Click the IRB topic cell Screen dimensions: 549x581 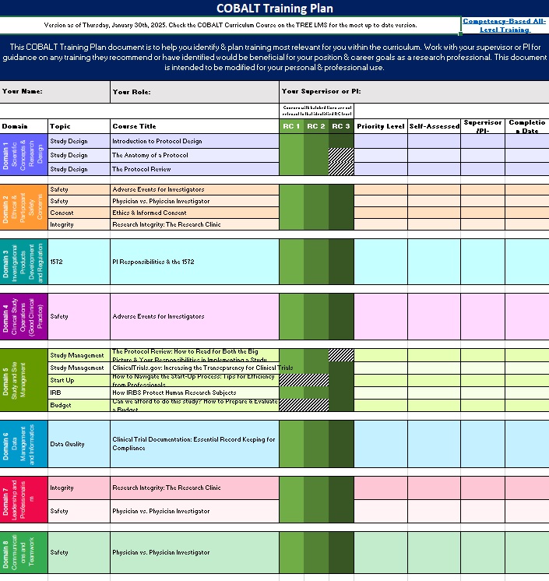pyautogui.click(x=79, y=393)
